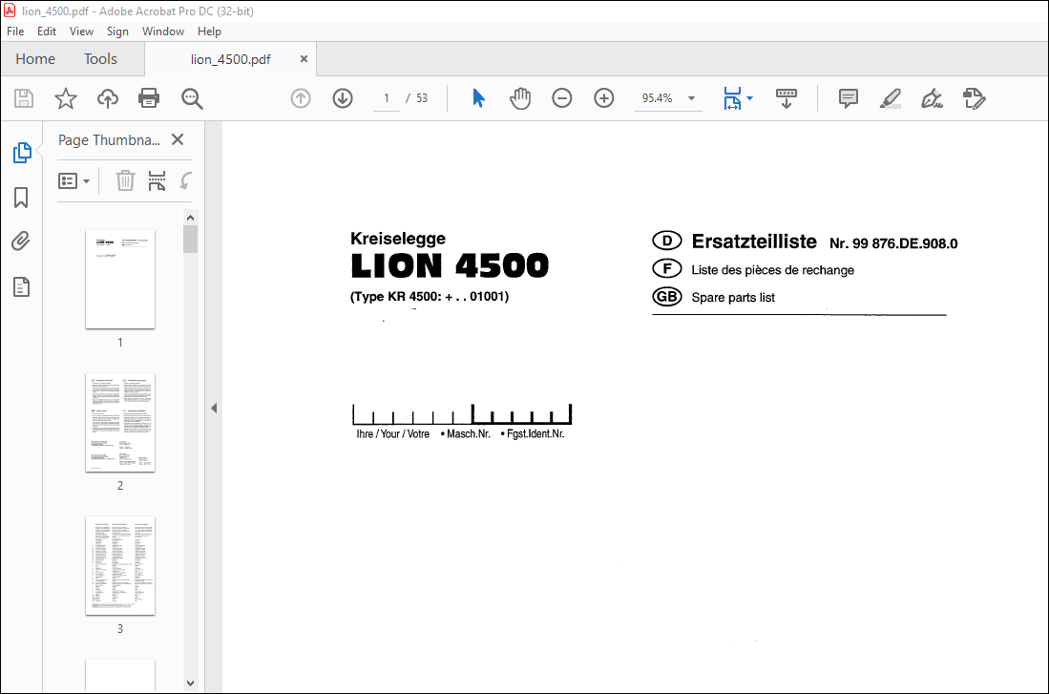Open zoom level 95.4% dropdown
Image resolution: width=1049 pixels, height=694 pixels.
tap(692, 98)
